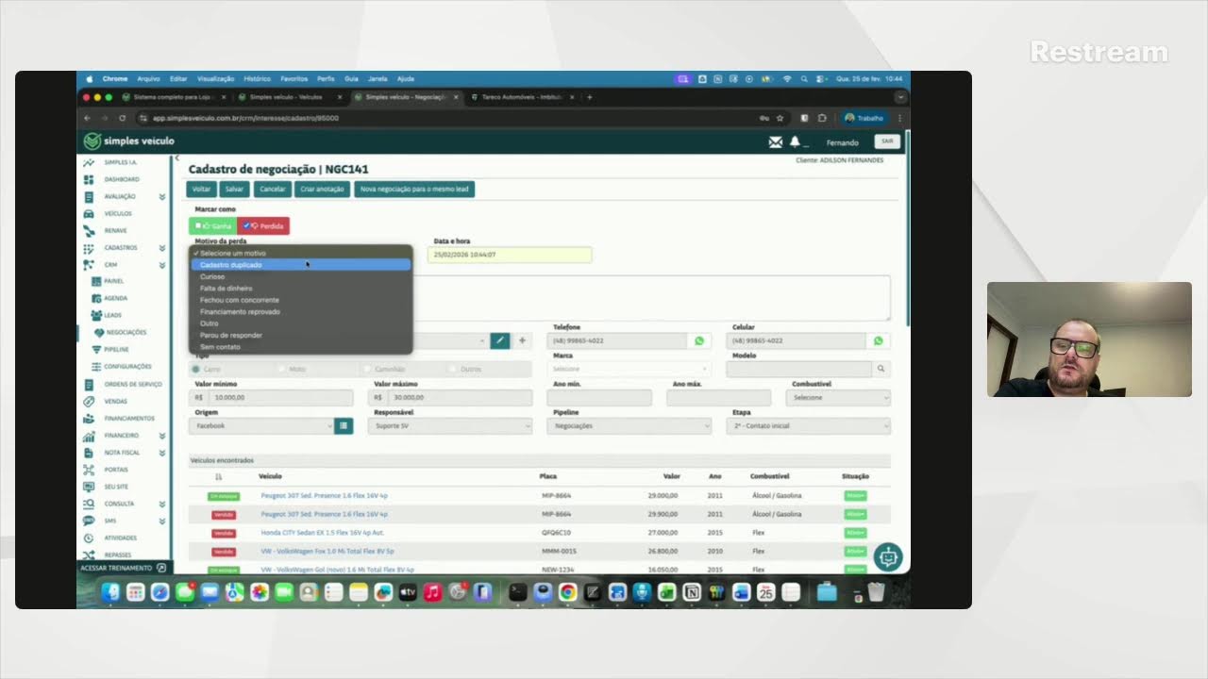1208x679 pixels.
Task: Click the Voltar button
Action: [202, 190]
